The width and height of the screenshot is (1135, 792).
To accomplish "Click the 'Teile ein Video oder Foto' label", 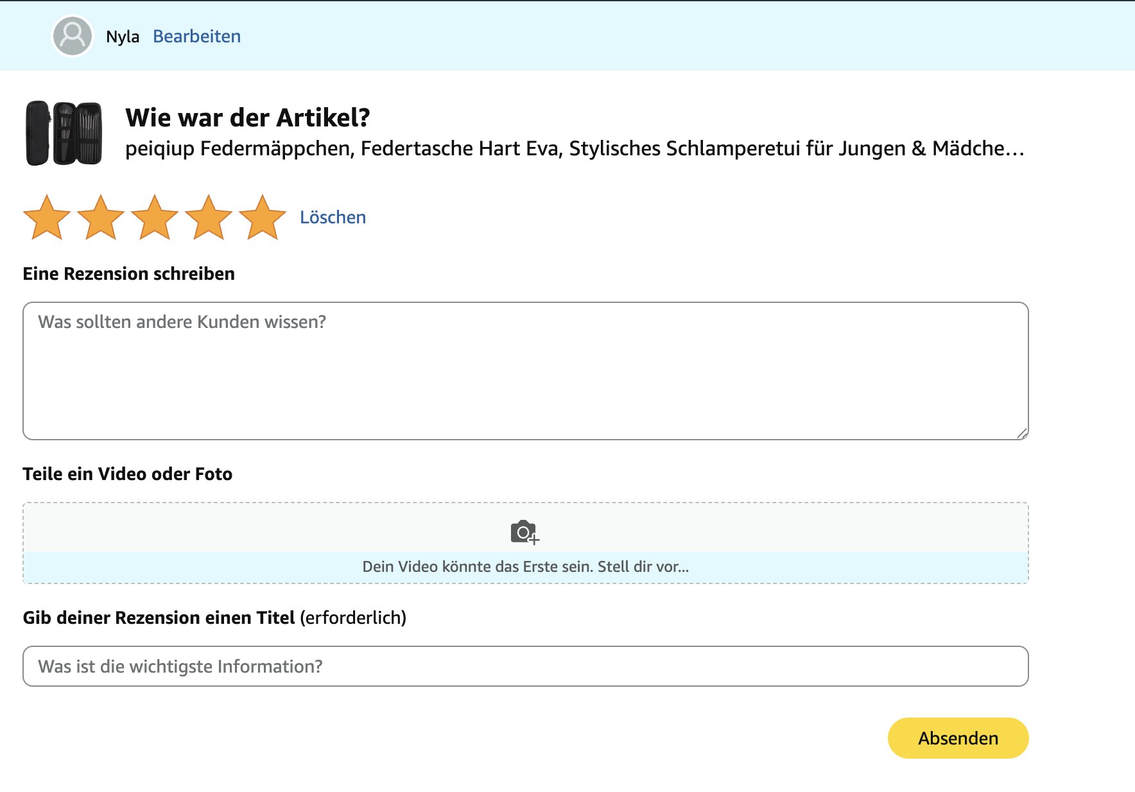I will point(127,474).
